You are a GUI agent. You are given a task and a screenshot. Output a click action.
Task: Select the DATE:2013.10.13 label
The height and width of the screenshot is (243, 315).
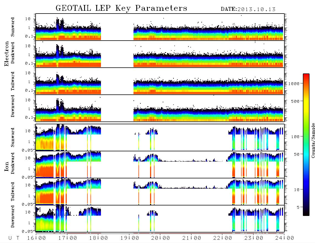point(248,9)
